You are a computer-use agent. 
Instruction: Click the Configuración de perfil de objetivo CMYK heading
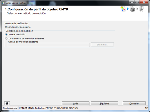[37, 9]
